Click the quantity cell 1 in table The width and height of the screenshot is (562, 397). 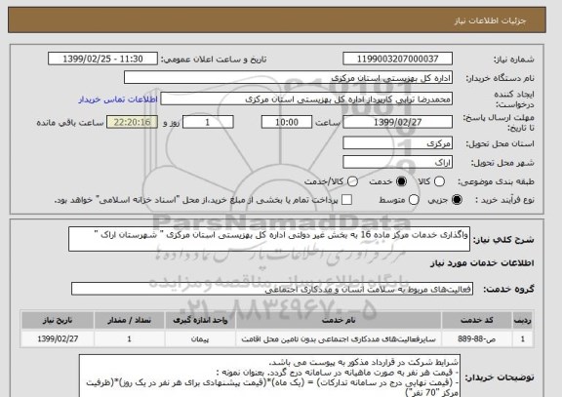tap(130, 338)
